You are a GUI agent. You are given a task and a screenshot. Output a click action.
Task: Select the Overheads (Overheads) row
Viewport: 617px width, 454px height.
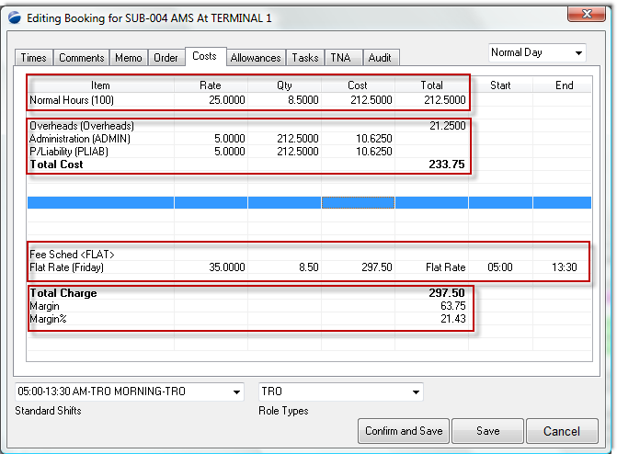tap(82, 126)
